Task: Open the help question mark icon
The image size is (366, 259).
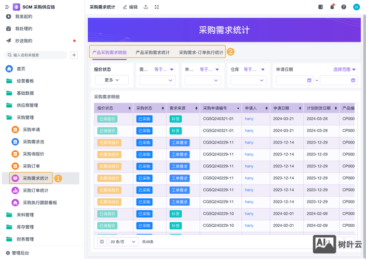Action: pyautogui.click(x=344, y=7)
